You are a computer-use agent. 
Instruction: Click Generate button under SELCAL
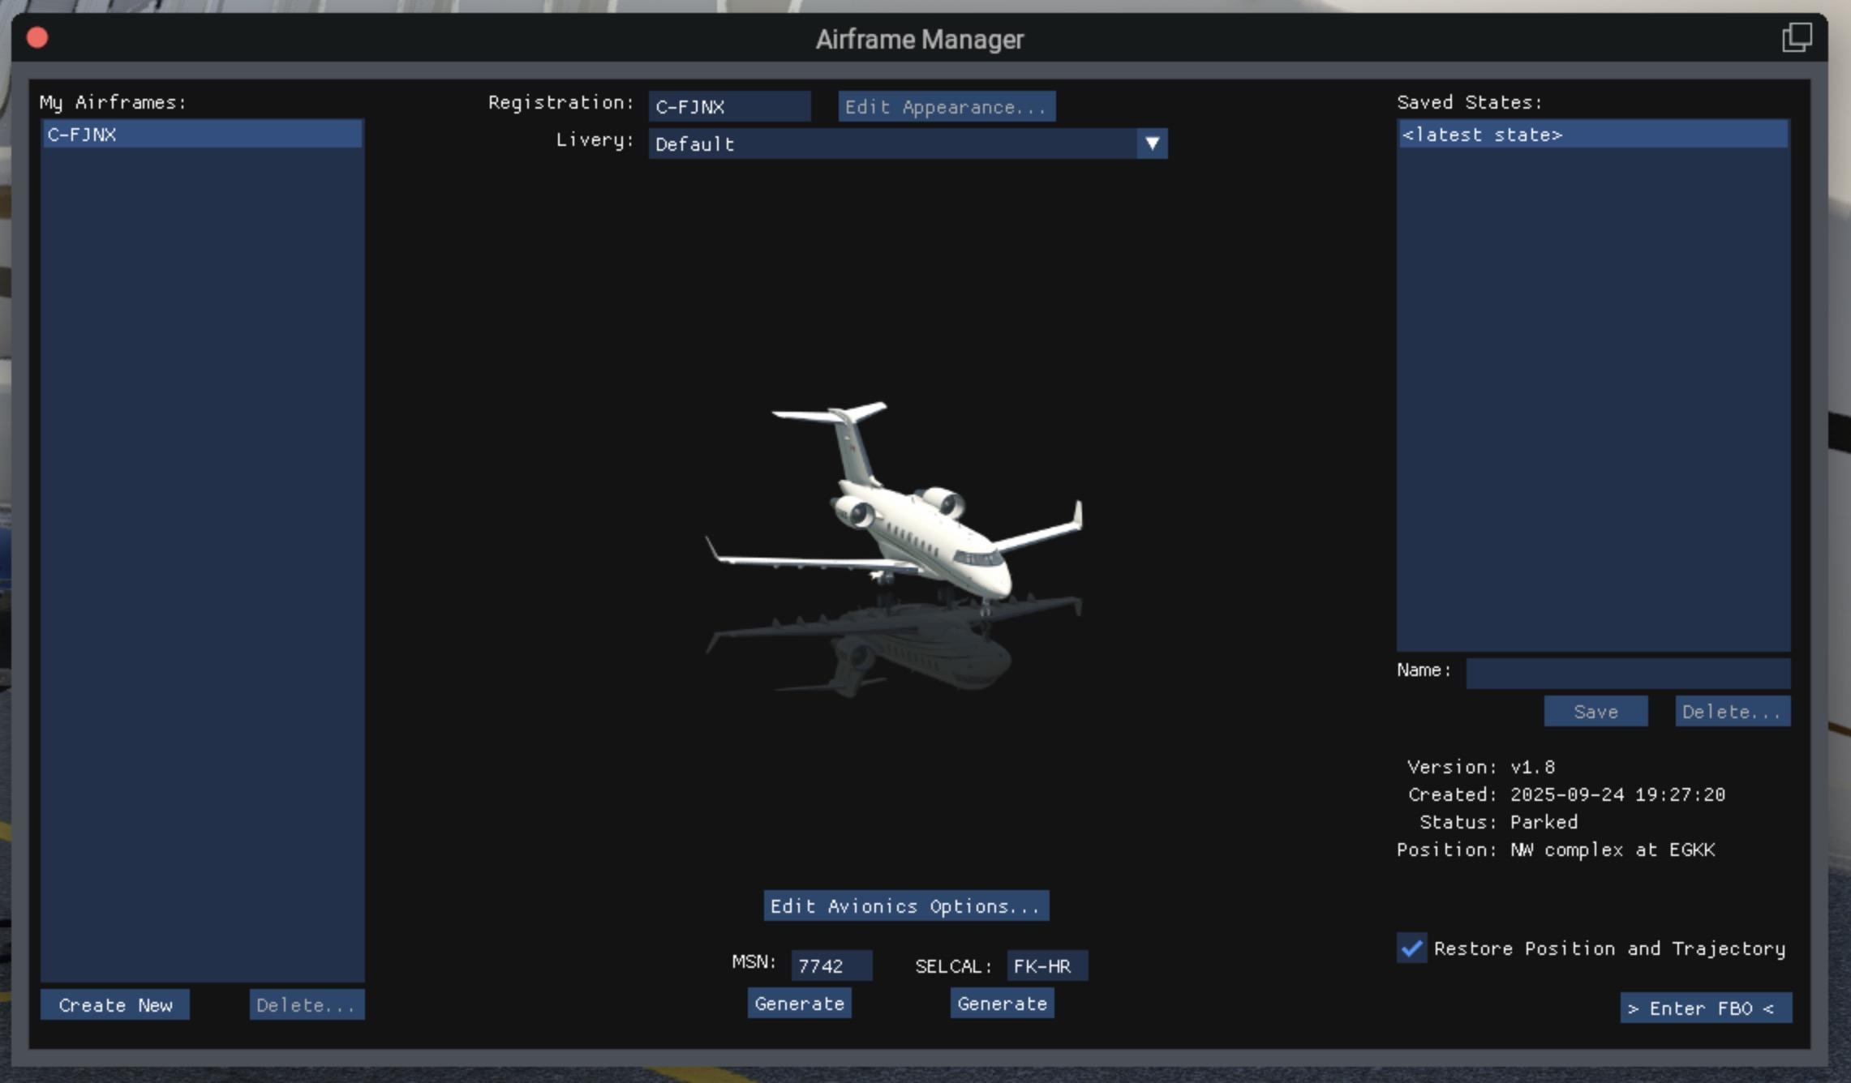coord(1002,1004)
